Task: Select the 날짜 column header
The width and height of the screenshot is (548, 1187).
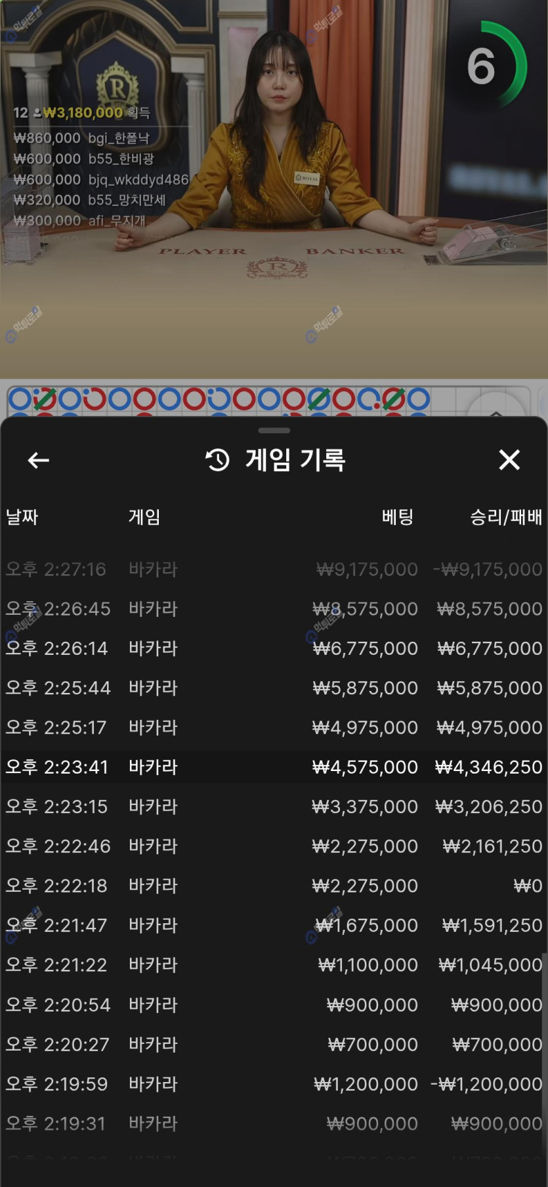Action: 22,517
